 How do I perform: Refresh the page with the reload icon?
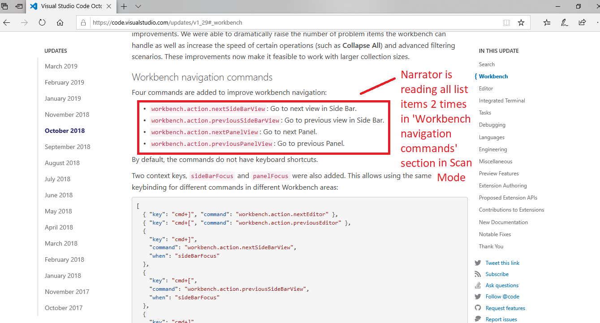(x=42, y=22)
